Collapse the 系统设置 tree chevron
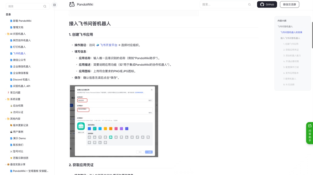The image size is (313, 175). tap(6, 99)
